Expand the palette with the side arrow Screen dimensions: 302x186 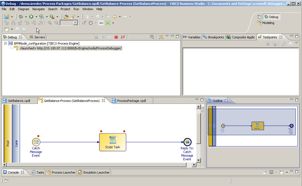(x=203, y=108)
